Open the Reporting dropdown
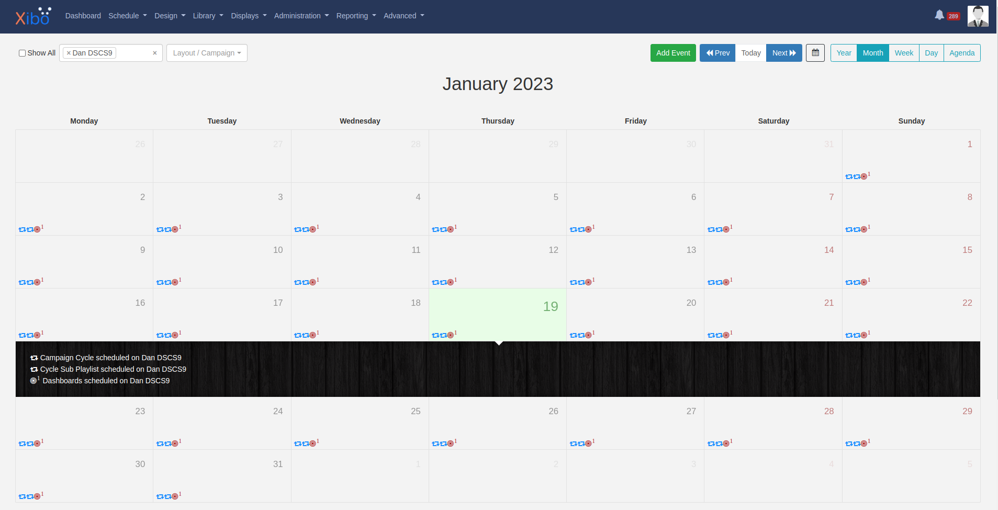 (x=355, y=16)
